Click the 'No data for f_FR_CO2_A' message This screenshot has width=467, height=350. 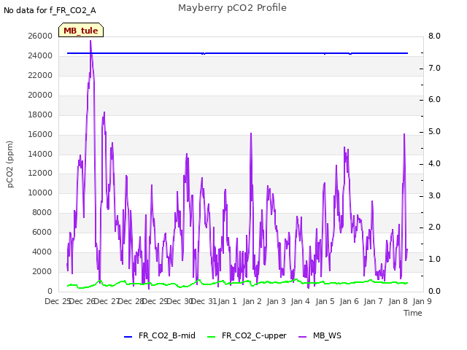[x=50, y=10]
